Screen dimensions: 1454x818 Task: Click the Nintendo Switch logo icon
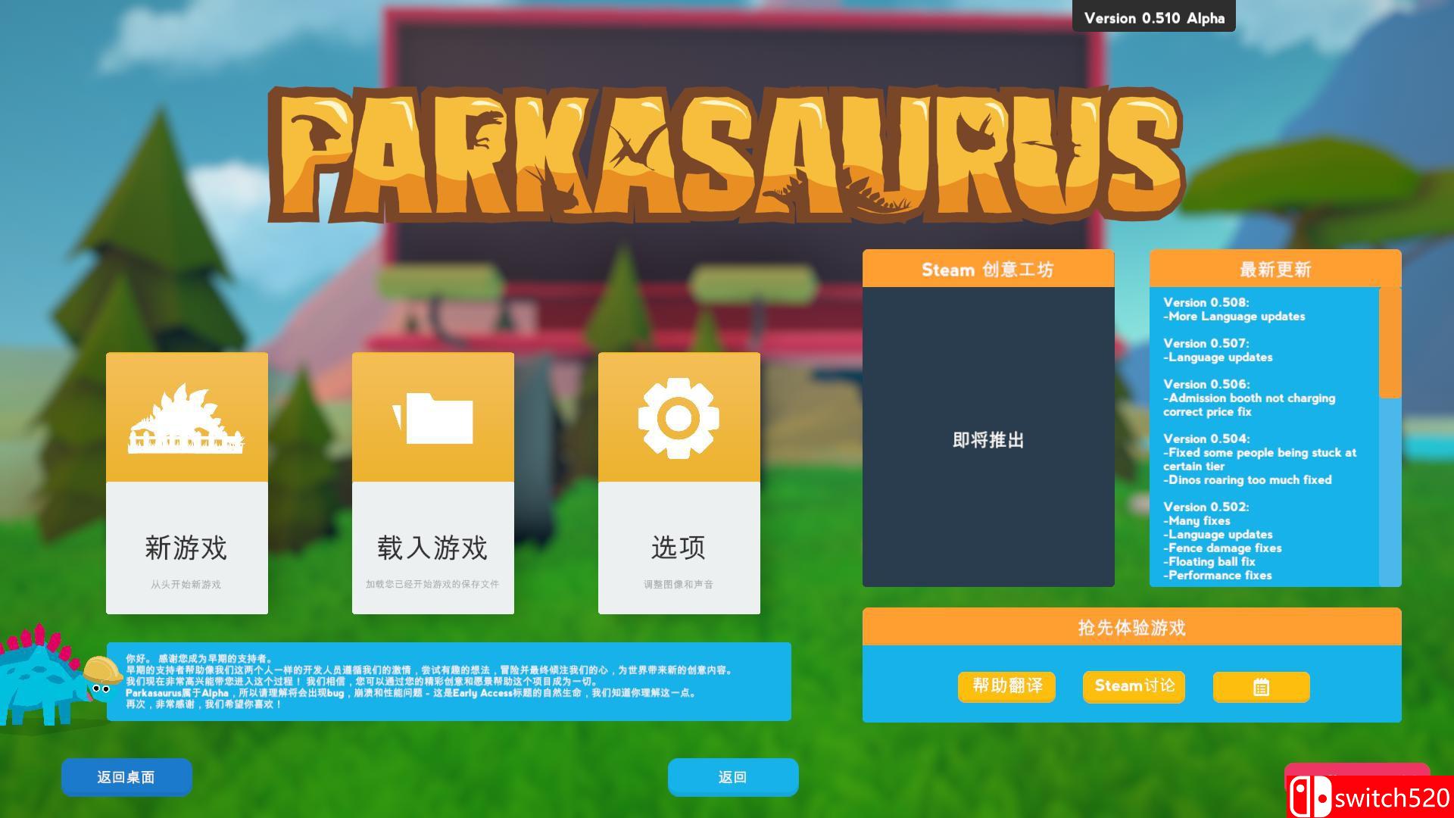(x=1310, y=798)
